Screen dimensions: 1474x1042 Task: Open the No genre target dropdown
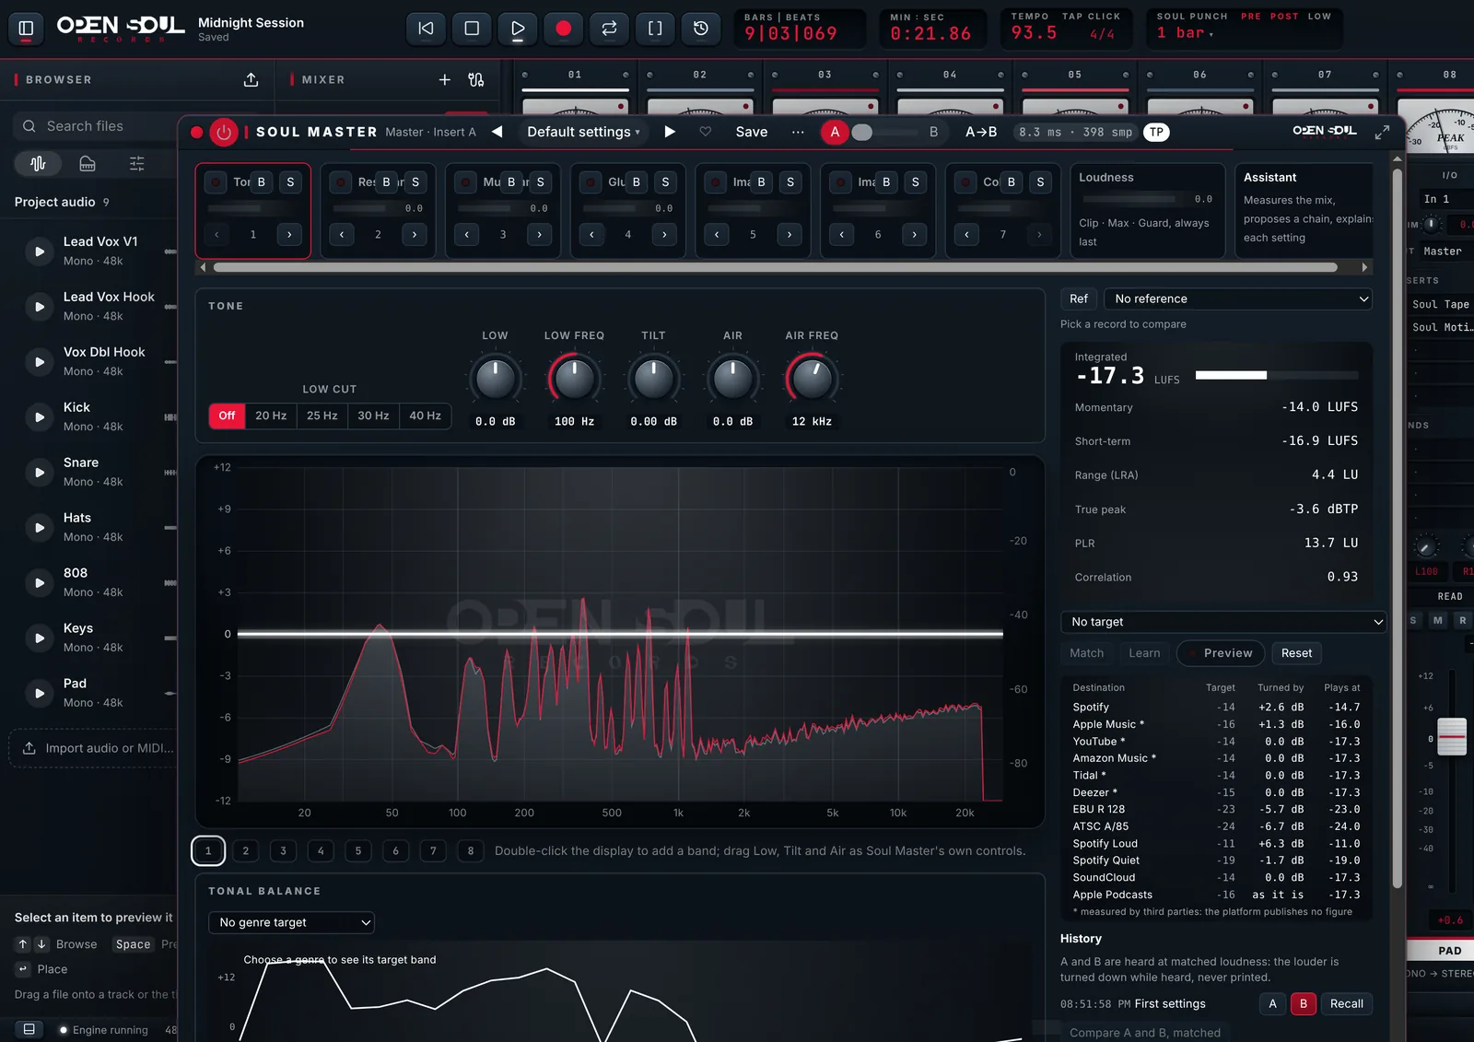click(292, 922)
